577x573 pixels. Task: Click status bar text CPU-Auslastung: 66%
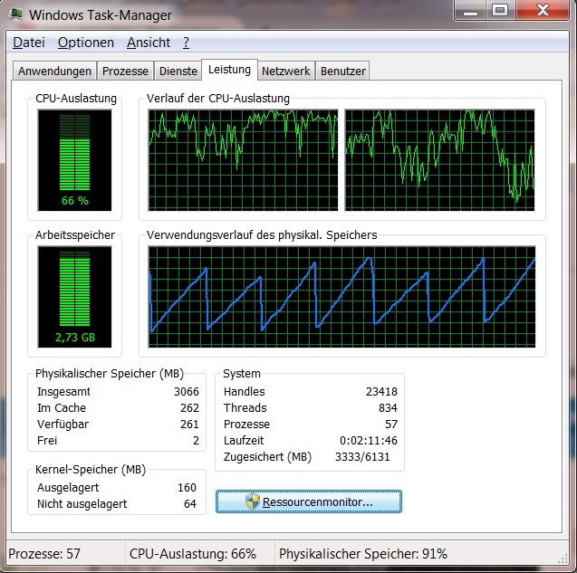(193, 554)
